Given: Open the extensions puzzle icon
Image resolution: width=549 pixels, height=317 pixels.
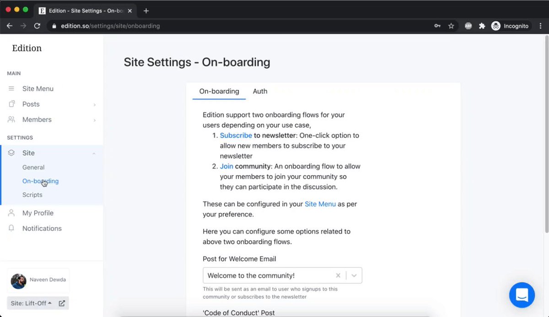Looking at the screenshot, I should coord(482,26).
